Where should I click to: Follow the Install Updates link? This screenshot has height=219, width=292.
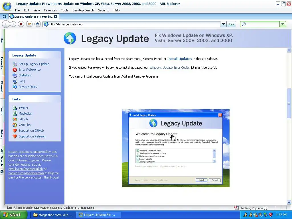coord(180,59)
